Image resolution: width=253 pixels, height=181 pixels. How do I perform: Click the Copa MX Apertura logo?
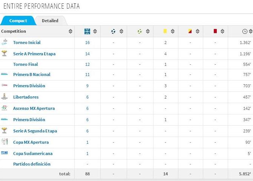[5, 141]
